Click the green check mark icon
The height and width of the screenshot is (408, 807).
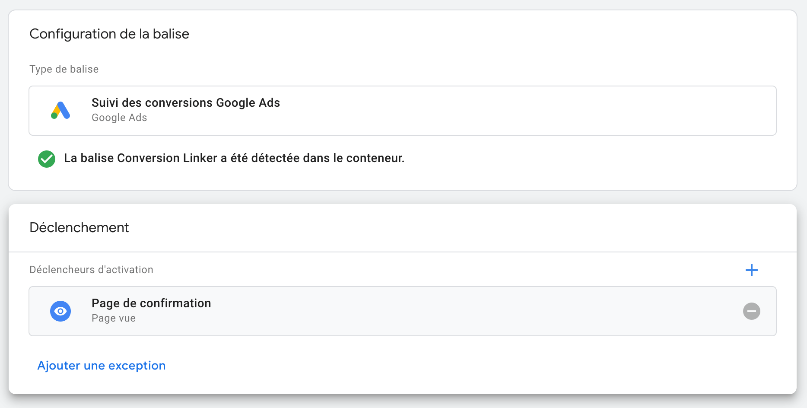47,159
